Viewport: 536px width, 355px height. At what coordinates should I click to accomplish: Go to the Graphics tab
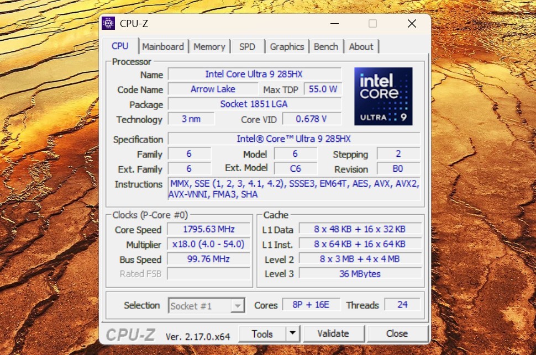(x=287, y=46)
